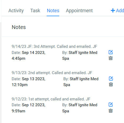Select the Notes tab
The width and height of the screenshot is (124, 123).
pyautogui.click(x=53, y=11)
